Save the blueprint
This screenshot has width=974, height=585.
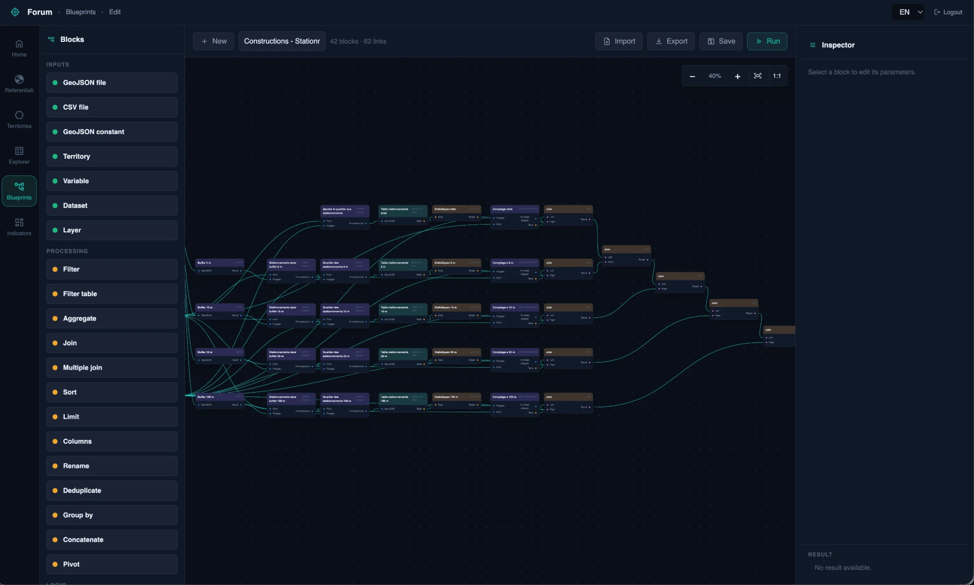721,41
